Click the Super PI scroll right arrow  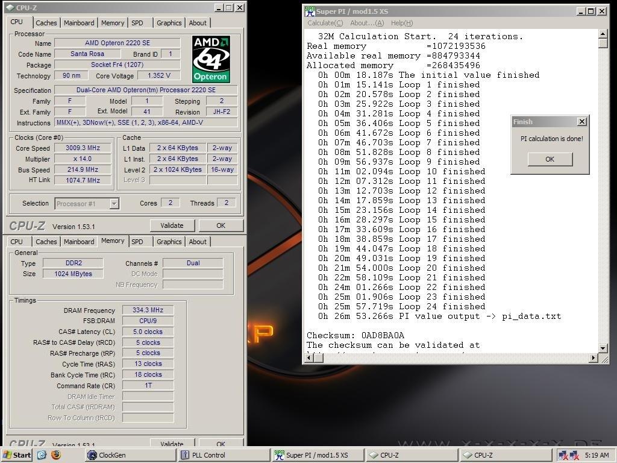[594, 358]
